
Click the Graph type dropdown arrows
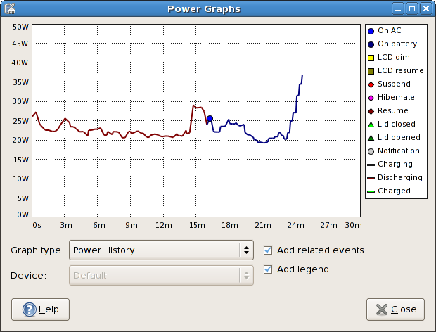click(246, 250)
